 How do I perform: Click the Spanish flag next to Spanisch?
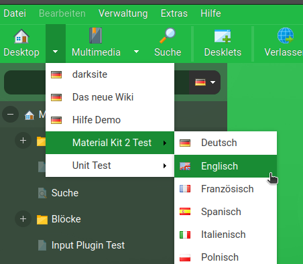tap(185, 212)
